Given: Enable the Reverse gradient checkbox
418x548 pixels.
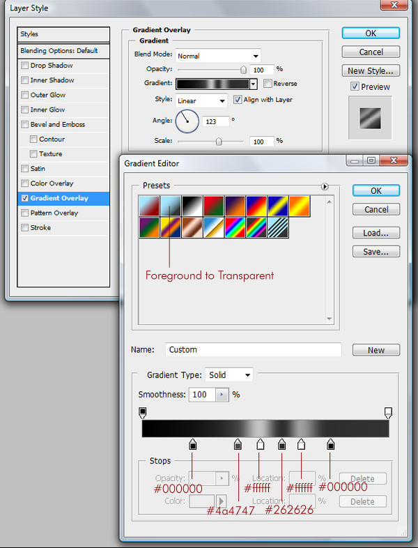Looking at the screenshot, I should pyautogui.click(x=268, y=84).
